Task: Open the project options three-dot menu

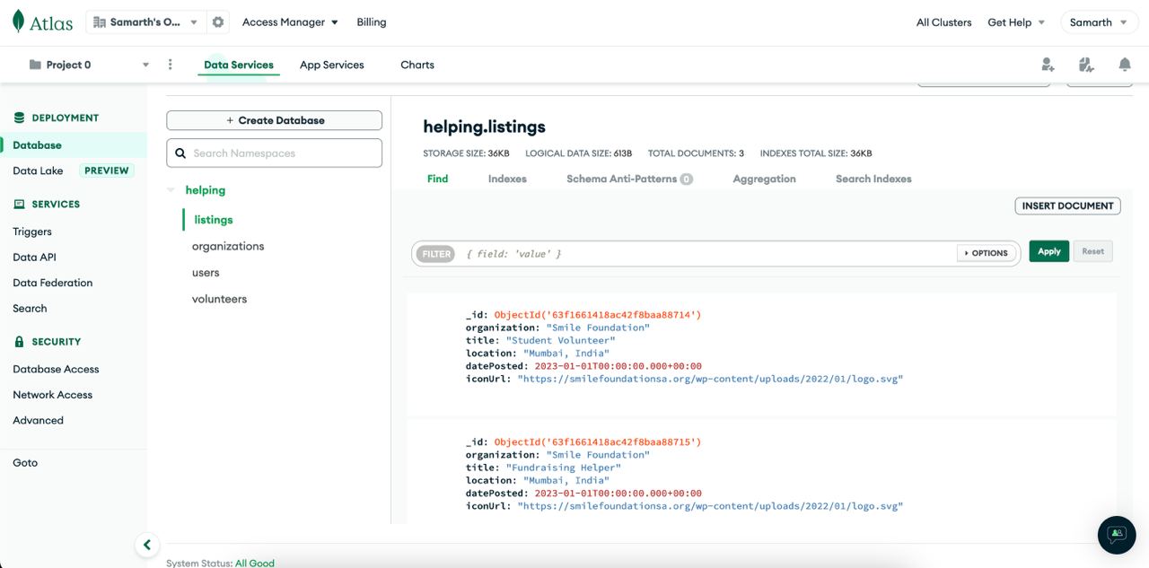Action: click(171, 65)
